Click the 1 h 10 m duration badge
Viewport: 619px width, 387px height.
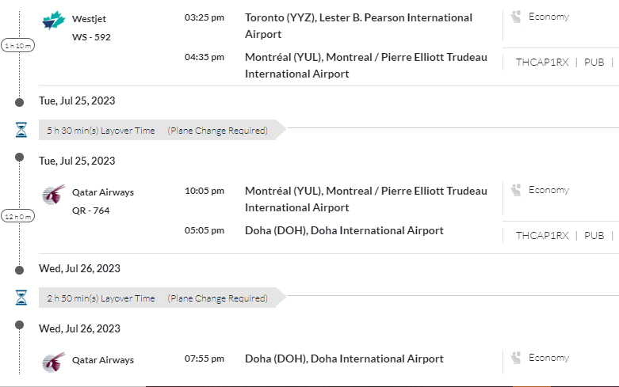coord(18,46)
